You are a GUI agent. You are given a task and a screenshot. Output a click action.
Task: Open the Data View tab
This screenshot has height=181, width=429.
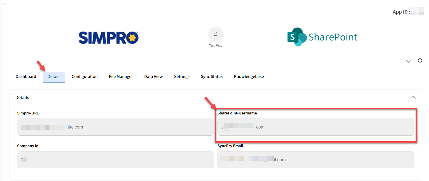pyautogui.click(x=153, y=77)
